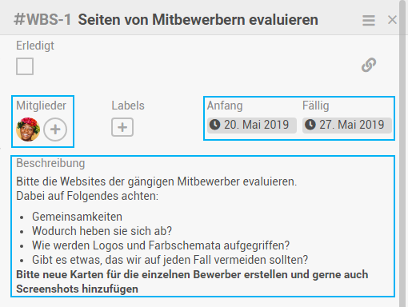Click the Beschreibung heading
Screen dimensions: 408x307
coord(50,163)
